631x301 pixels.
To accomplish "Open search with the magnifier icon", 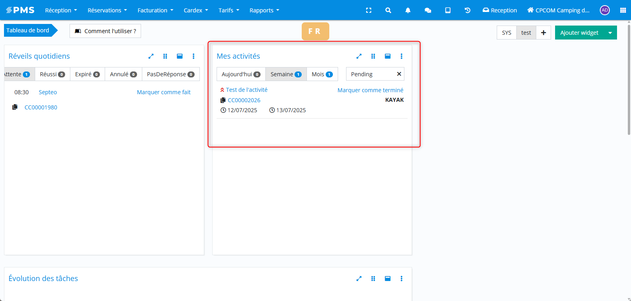I will 388,10.
